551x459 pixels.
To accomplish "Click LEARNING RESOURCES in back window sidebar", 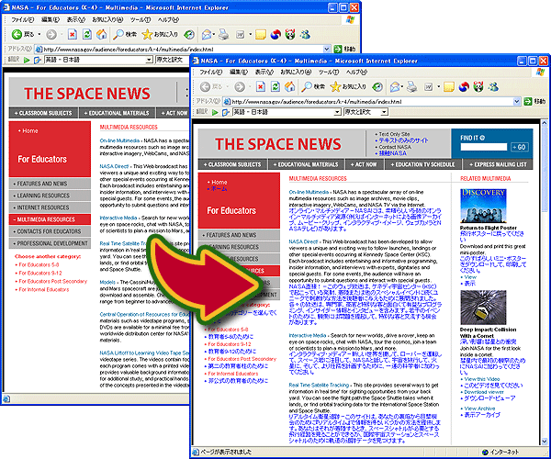I will point(50,196).
